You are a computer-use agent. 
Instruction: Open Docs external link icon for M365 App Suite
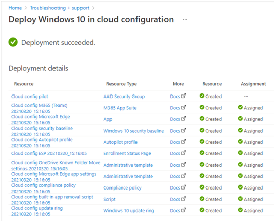coord(183,107)
